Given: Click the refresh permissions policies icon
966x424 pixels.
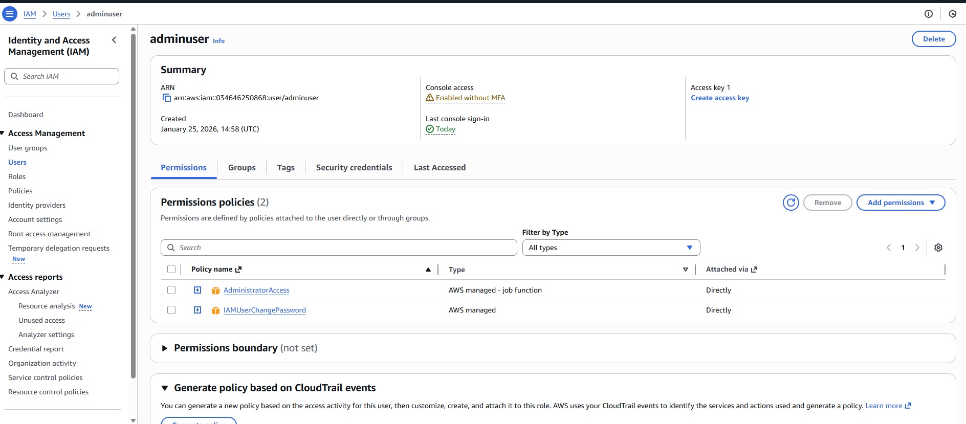Looking at the screenshot, I should 791,203.
